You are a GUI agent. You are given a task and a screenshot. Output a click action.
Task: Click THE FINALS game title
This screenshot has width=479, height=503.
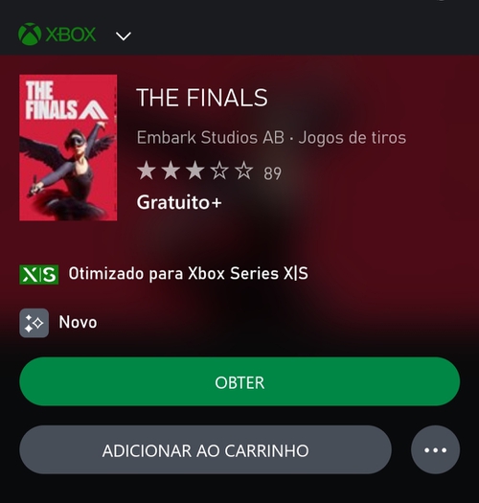tap(202, 98)
